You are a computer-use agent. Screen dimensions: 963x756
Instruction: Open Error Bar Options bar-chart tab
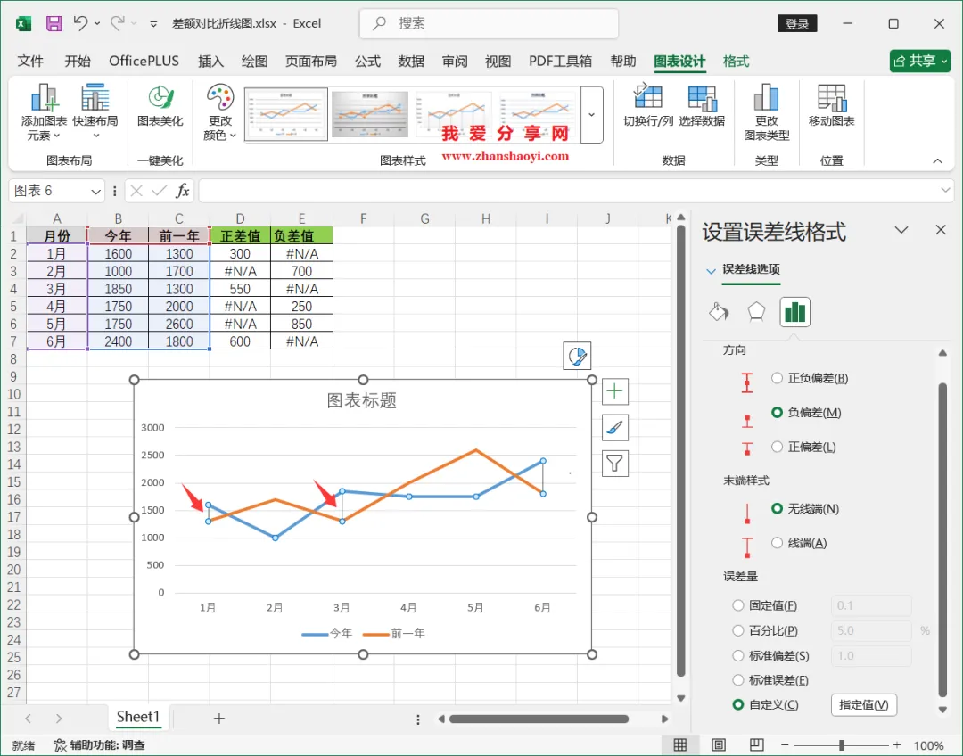tap(794, 312)
